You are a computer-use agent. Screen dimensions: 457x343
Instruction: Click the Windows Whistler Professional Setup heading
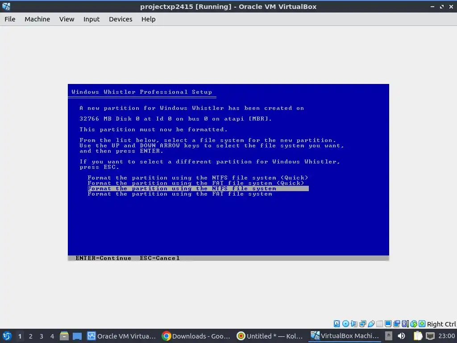point(141,92)
